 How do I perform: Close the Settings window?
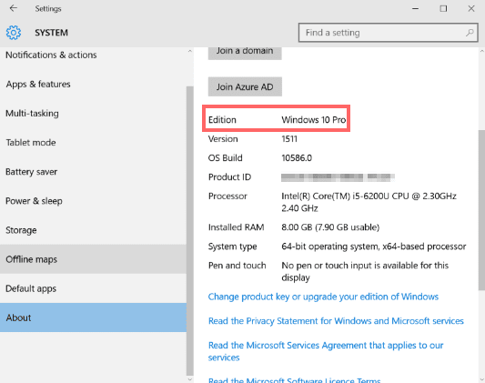[471, 9]
